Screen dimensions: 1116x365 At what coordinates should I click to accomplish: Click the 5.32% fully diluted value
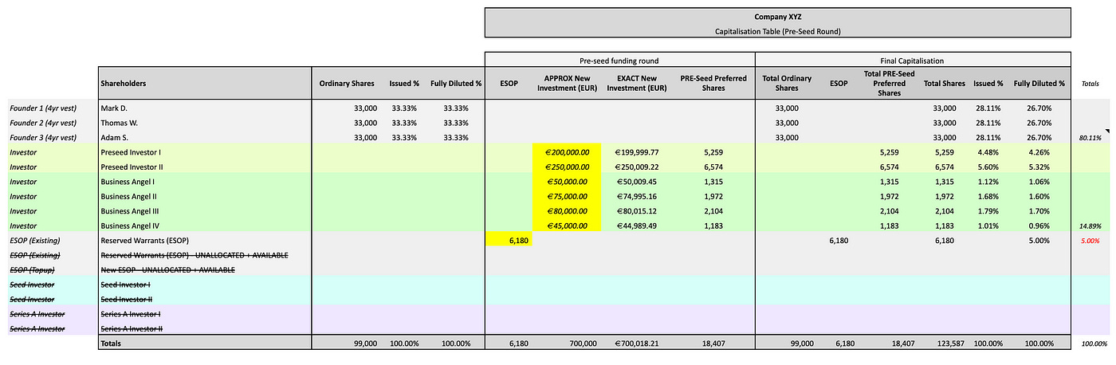1040,167
